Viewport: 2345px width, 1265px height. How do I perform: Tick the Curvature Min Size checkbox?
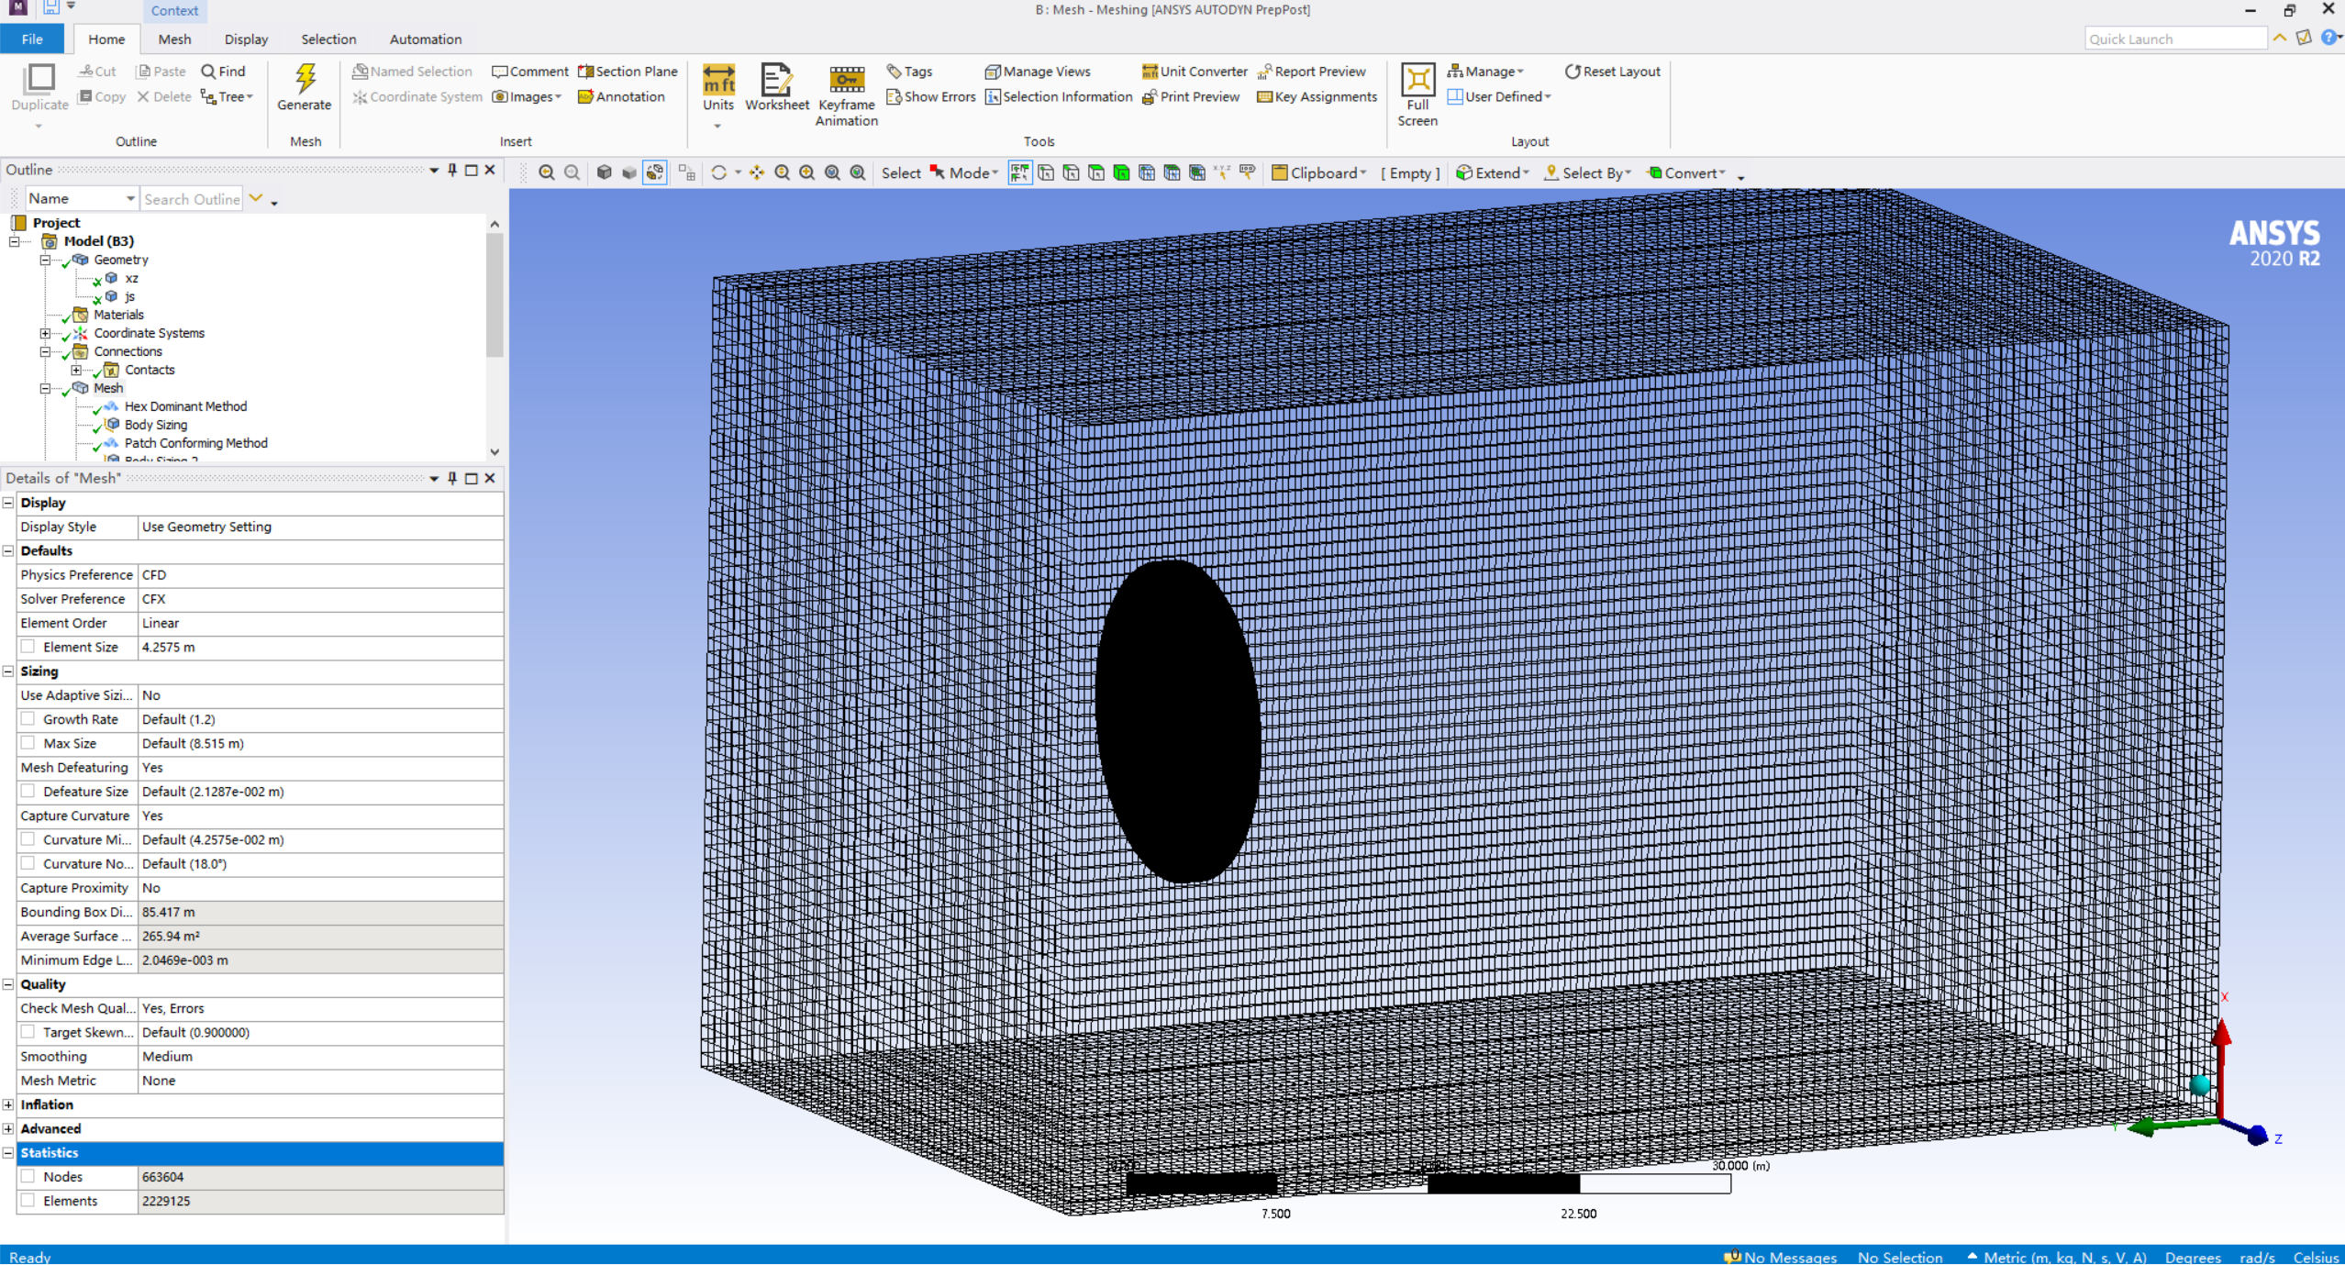pos(28,839)
